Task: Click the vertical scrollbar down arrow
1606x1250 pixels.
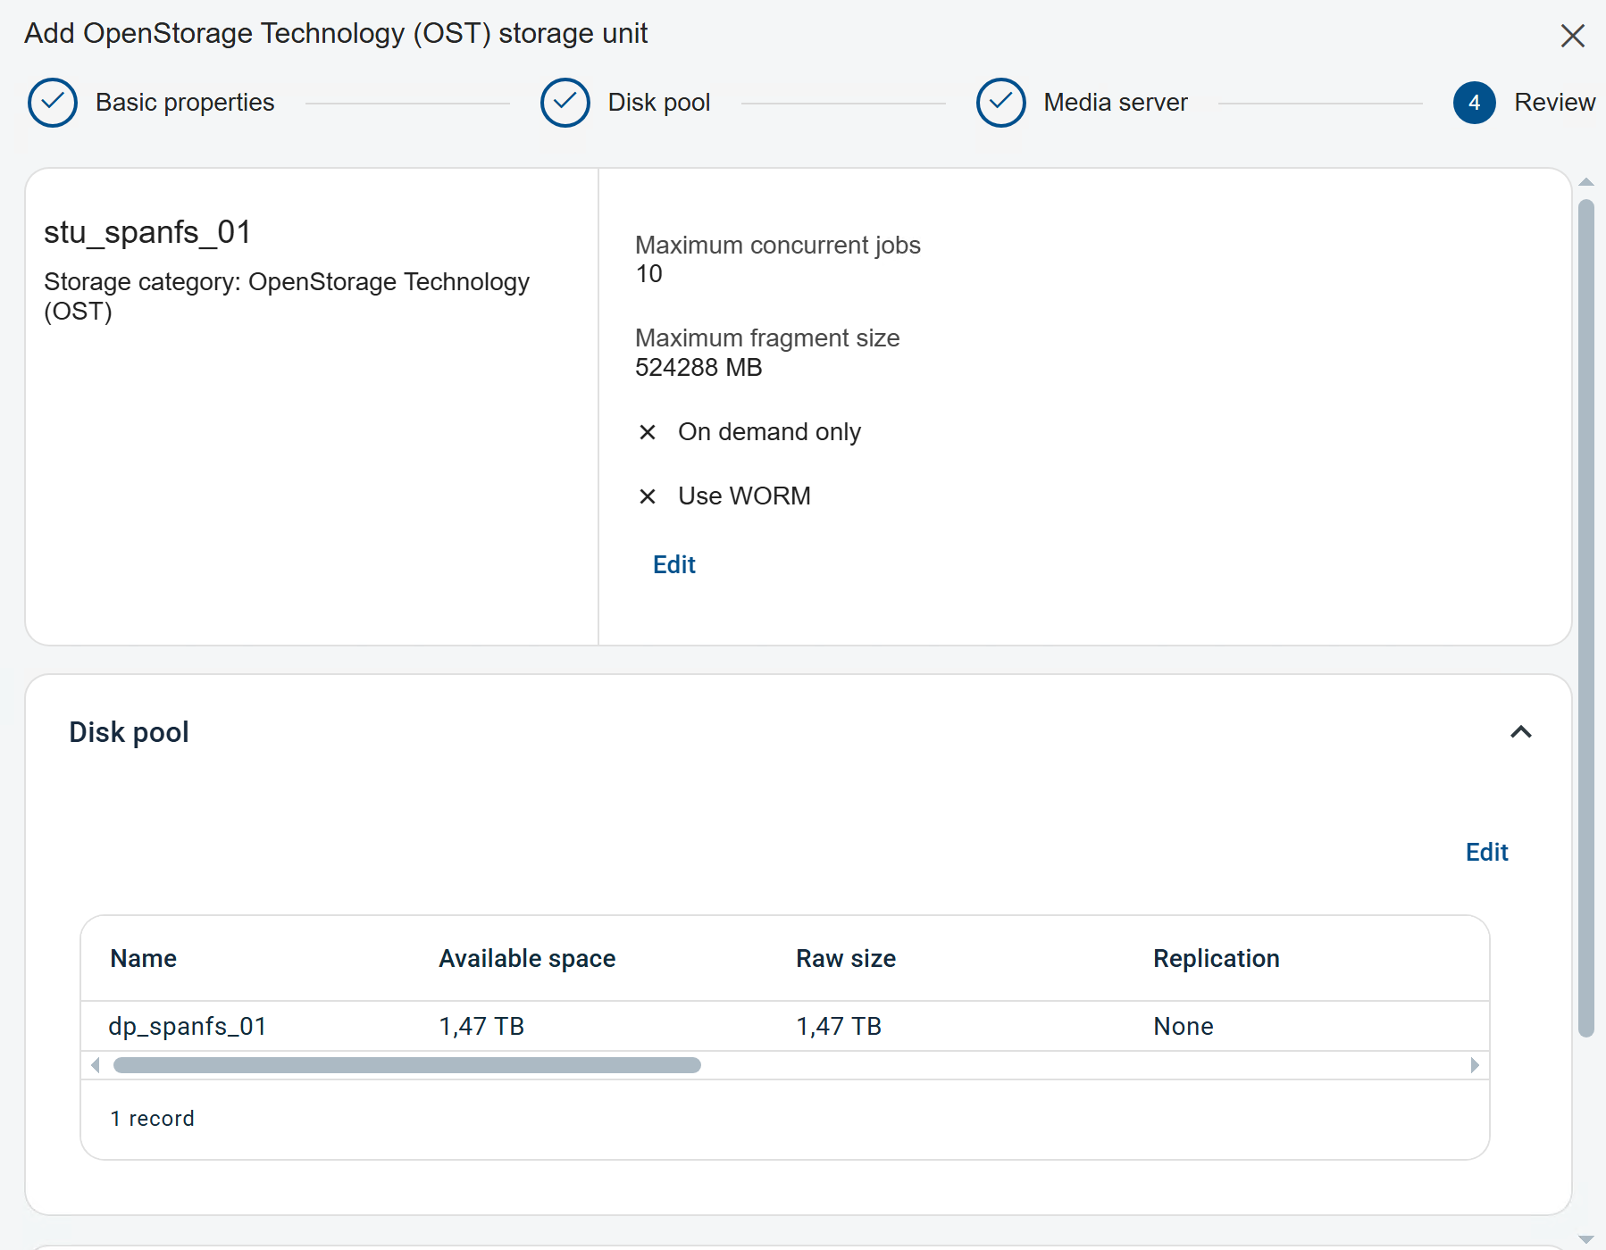Action: 1585,1239
